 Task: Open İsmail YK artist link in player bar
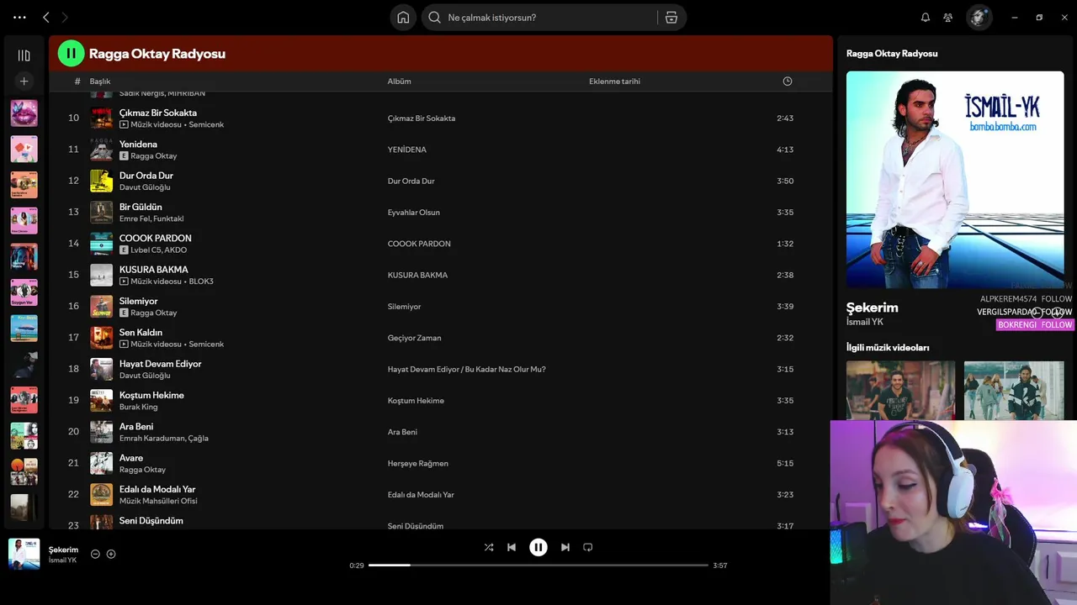[x=62, y=560]
